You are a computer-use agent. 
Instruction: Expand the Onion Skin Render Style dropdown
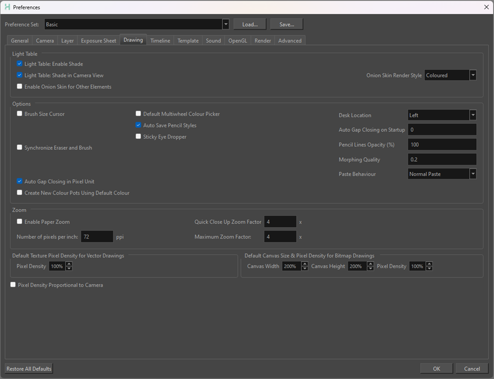(x=450, y=75)
